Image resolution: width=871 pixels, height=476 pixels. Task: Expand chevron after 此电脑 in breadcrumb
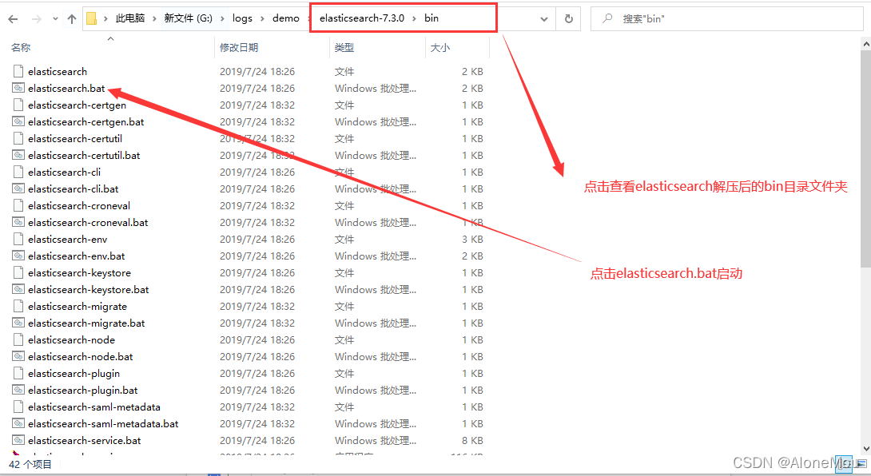154,19
